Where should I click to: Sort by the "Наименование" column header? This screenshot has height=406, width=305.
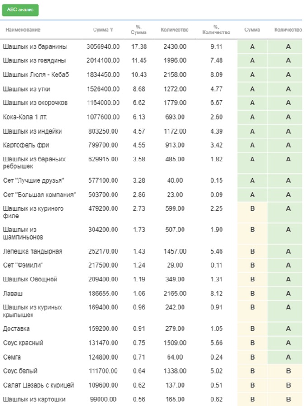click(23, 30)
